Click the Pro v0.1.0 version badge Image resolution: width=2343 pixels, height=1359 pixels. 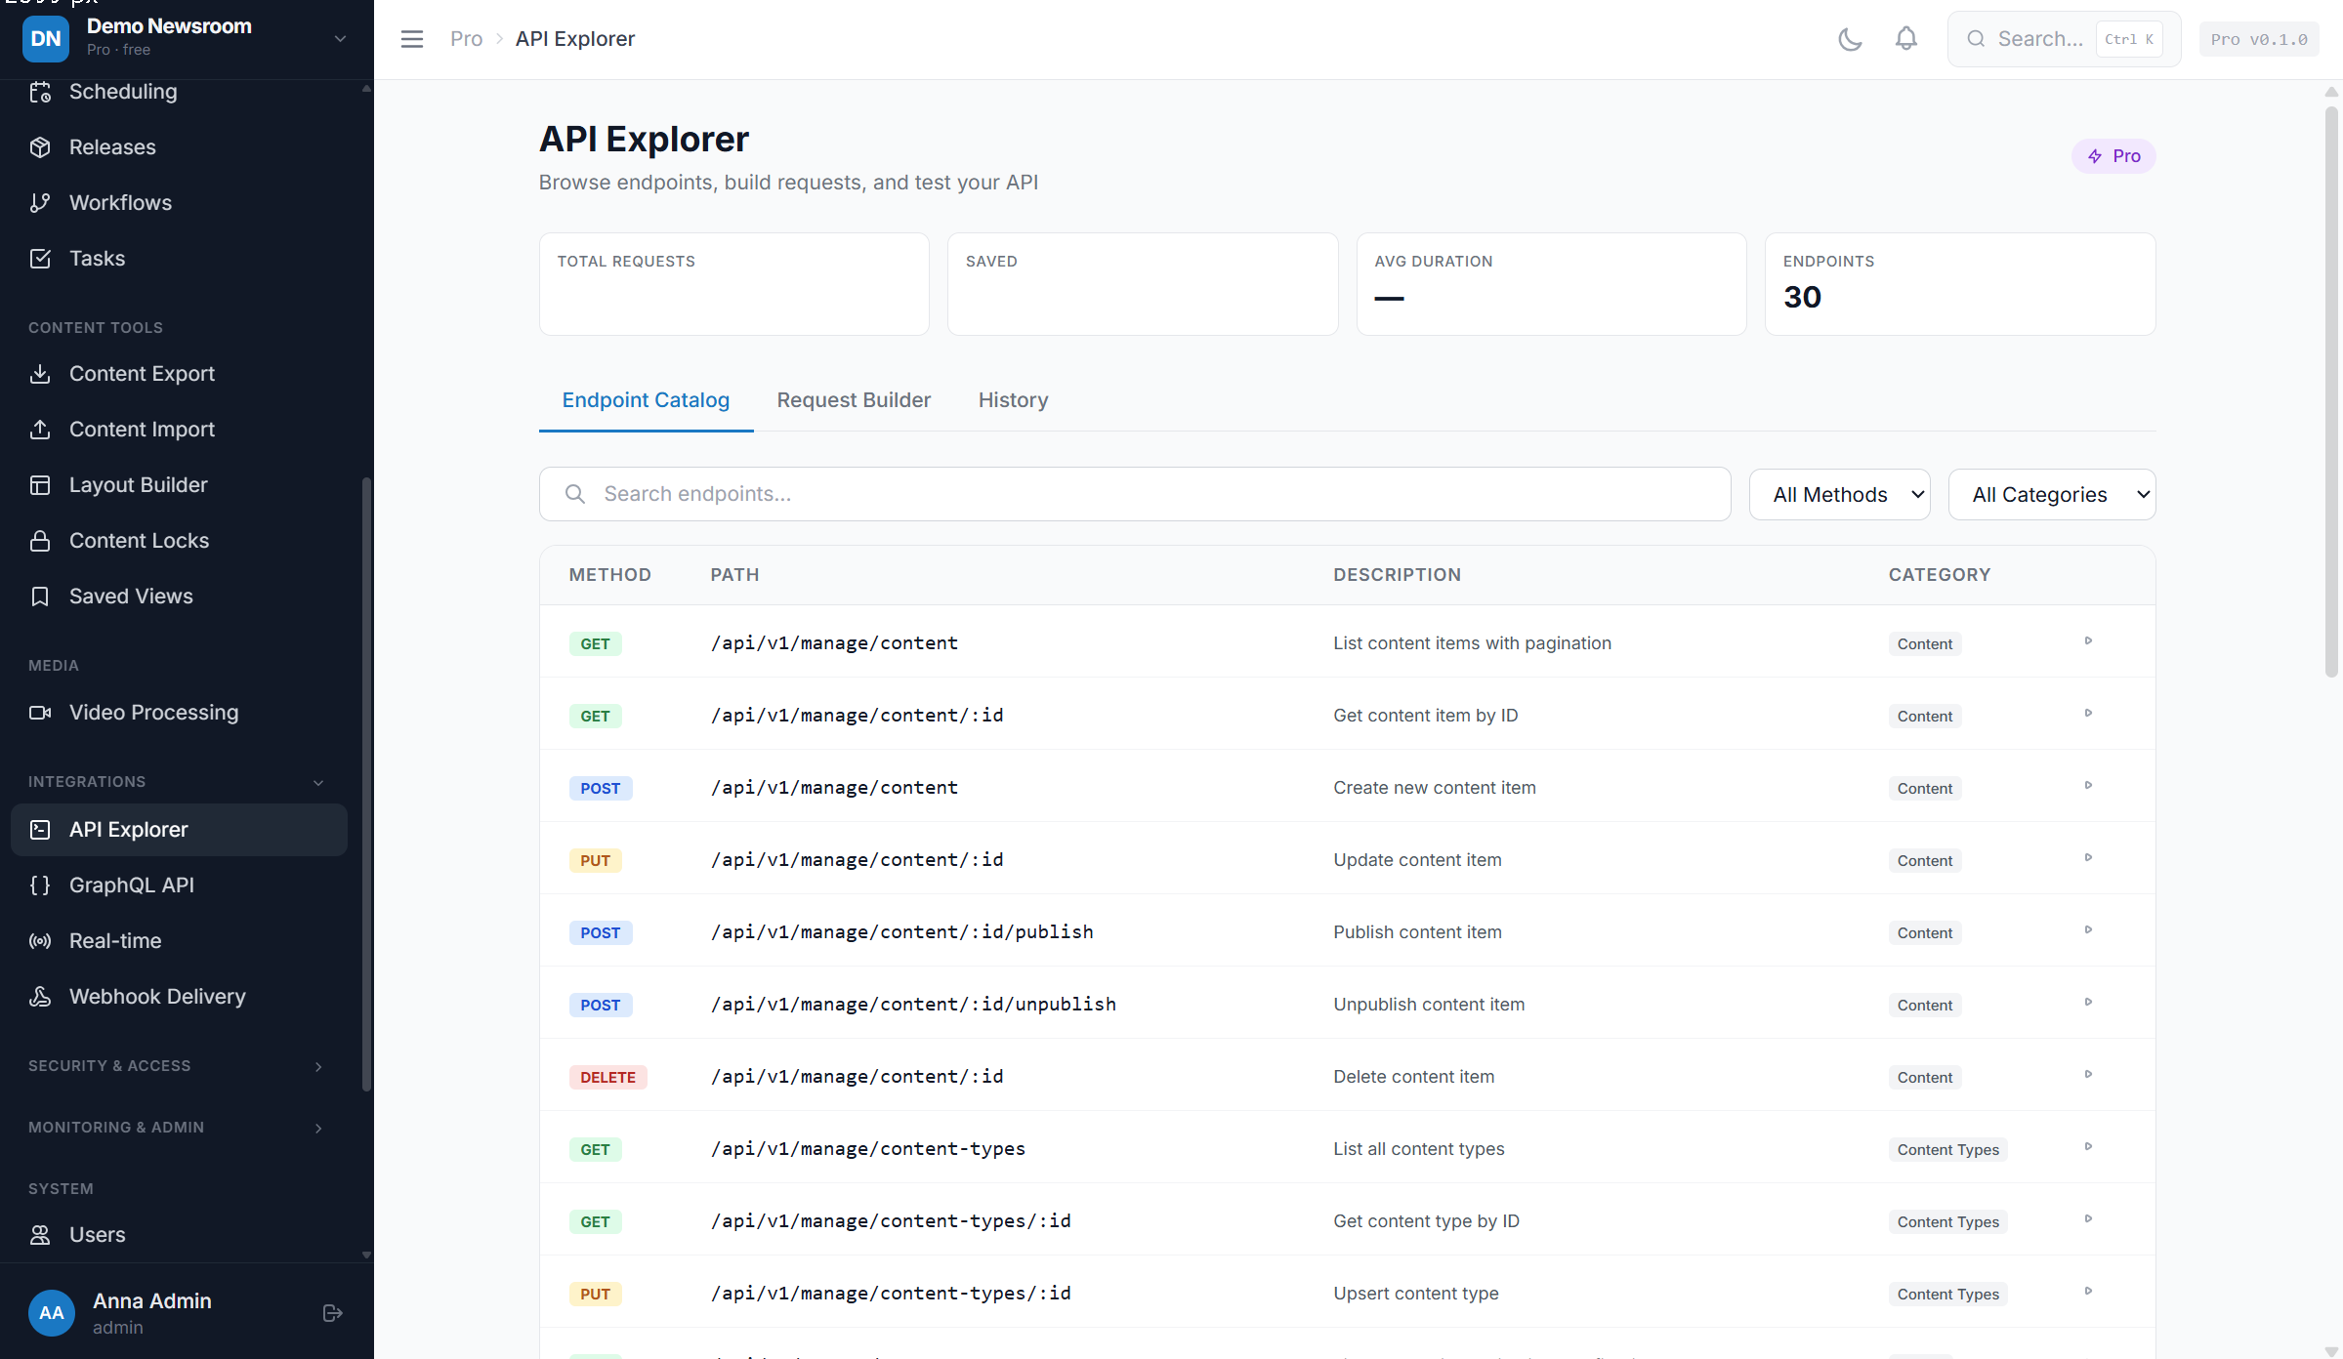[x=2258, y=40]
